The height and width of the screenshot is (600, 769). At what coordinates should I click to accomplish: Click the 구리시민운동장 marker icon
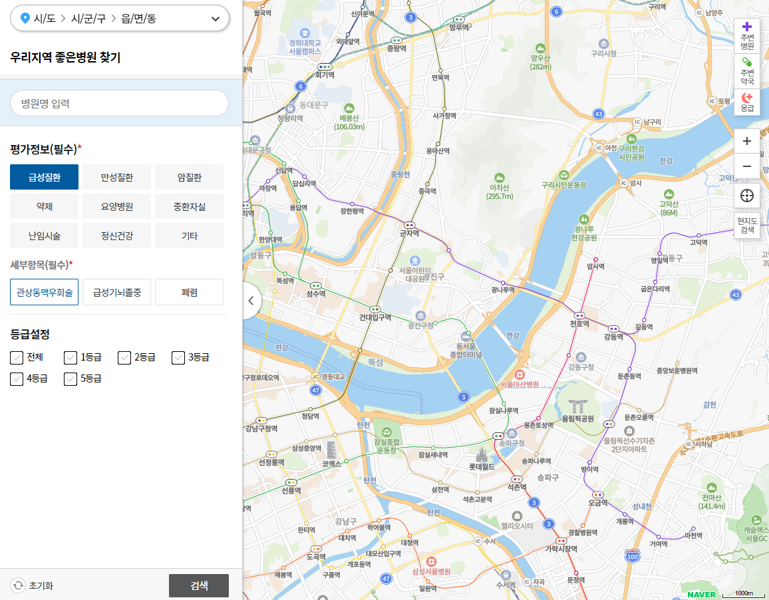pos(564,175)
